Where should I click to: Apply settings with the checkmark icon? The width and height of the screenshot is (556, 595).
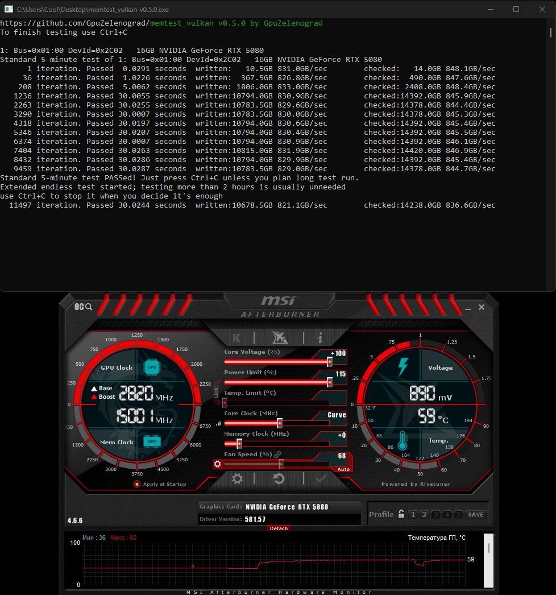pos(321,479)
